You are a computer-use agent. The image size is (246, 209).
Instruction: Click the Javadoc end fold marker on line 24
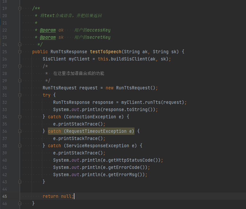[20, 45]
